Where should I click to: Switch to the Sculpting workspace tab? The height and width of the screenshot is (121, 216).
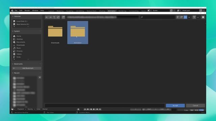click(70, 11)
